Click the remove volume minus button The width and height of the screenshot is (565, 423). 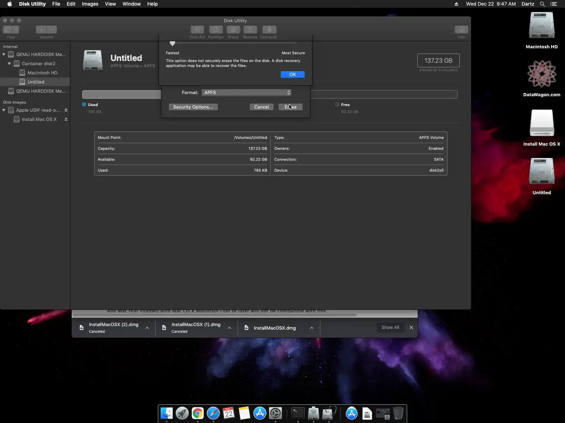[x=52, y=30]
